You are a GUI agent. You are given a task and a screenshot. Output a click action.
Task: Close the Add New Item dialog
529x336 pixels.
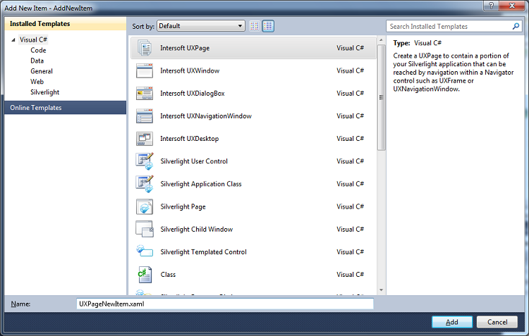tap(511, 6)
